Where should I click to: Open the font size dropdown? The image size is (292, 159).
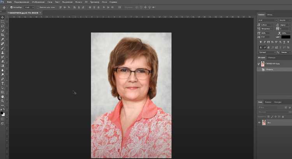point(267,25)
